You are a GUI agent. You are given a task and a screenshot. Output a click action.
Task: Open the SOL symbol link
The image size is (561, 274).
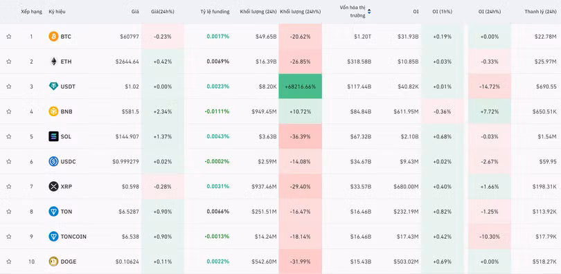point(66,136)
